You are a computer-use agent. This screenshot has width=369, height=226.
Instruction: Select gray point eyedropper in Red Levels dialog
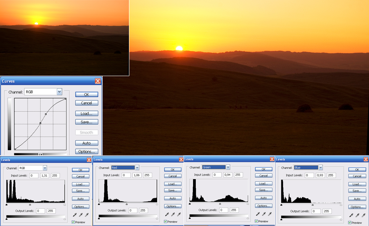(x=173, y=214)
